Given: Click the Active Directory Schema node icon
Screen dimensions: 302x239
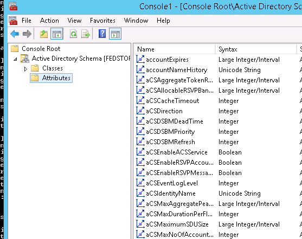Looking at the screenshot, I should (x=25, y=59).
